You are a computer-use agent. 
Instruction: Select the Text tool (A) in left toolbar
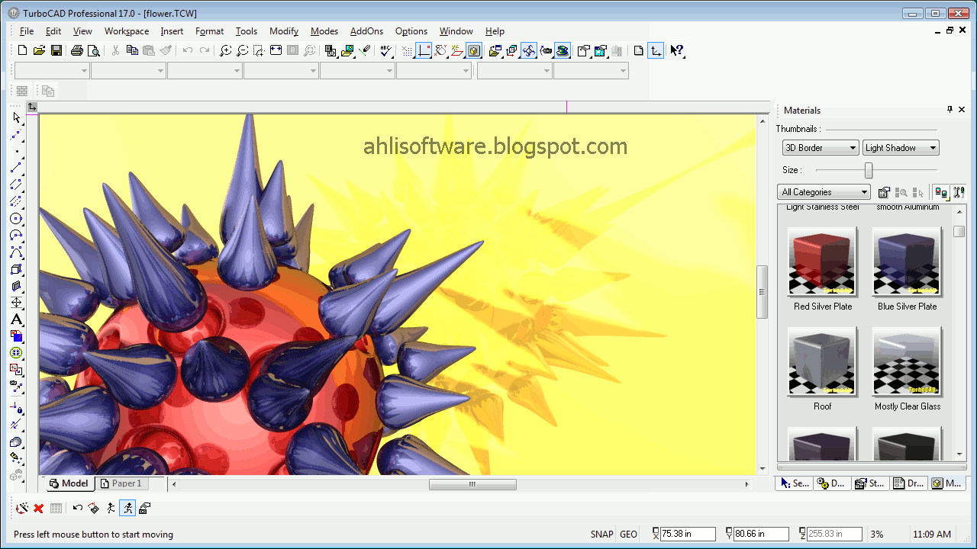[17, 319]
